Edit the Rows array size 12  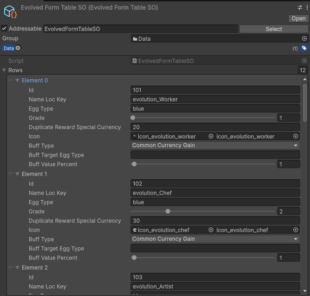coord(303,70)
